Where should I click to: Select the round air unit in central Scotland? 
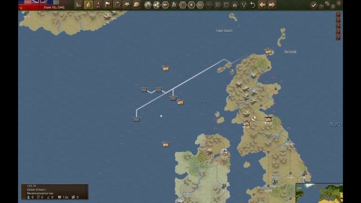click(254, 118)
